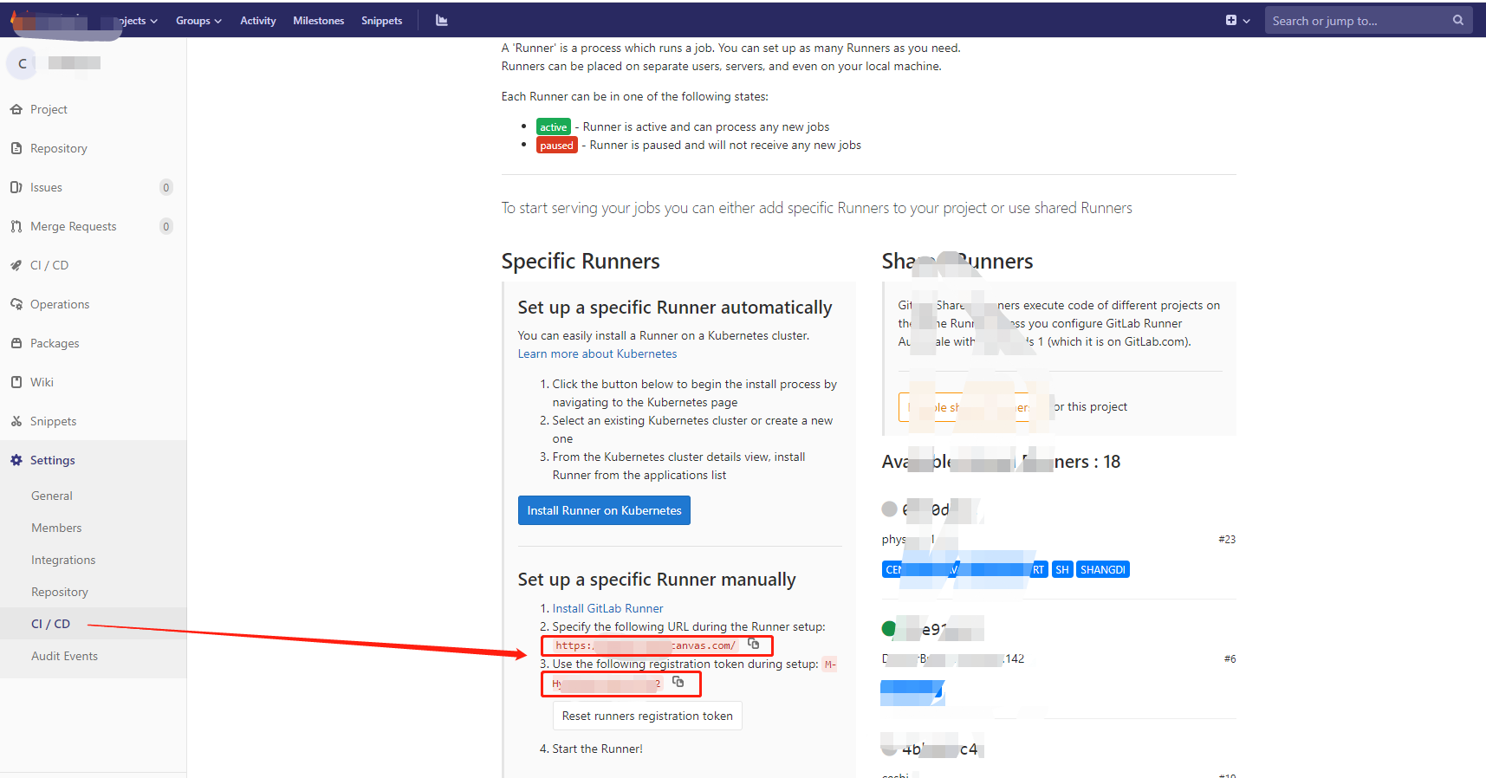Open the top-level CI / CD sidebar section
The height and width of the screenshot is (778, 1486).
pyautogui.click(x=49, y=265)
